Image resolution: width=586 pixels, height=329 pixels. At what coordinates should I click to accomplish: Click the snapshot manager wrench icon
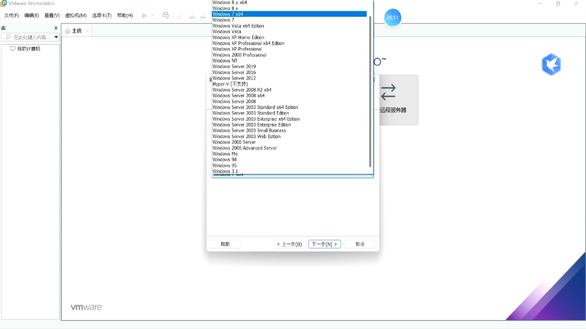point(203,16)
